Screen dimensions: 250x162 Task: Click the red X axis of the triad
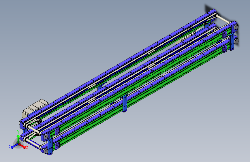tap(22, 146)
